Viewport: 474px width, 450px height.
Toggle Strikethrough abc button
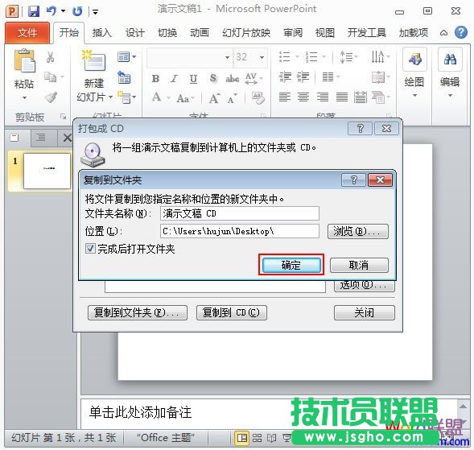(232, 79)
